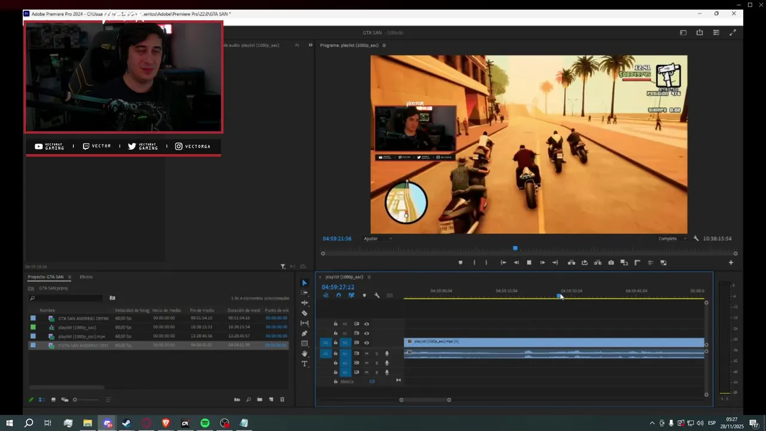Switch project panel to icon view
Image resolution: width=766 pixels, height=431 pixels.
coord(53,400)
